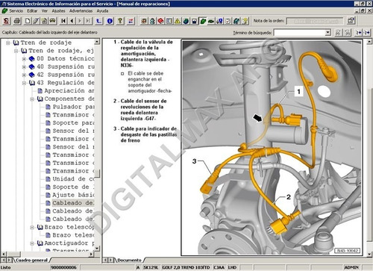Click the document pane vertical scrollbar thumb
373x271 pixels.
pos(369,164)
